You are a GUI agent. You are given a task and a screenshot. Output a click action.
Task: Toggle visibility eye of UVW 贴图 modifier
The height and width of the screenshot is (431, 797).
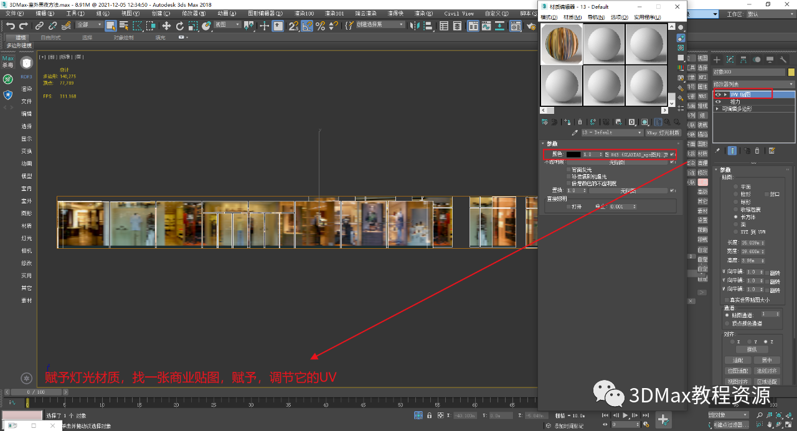point(718,95)
